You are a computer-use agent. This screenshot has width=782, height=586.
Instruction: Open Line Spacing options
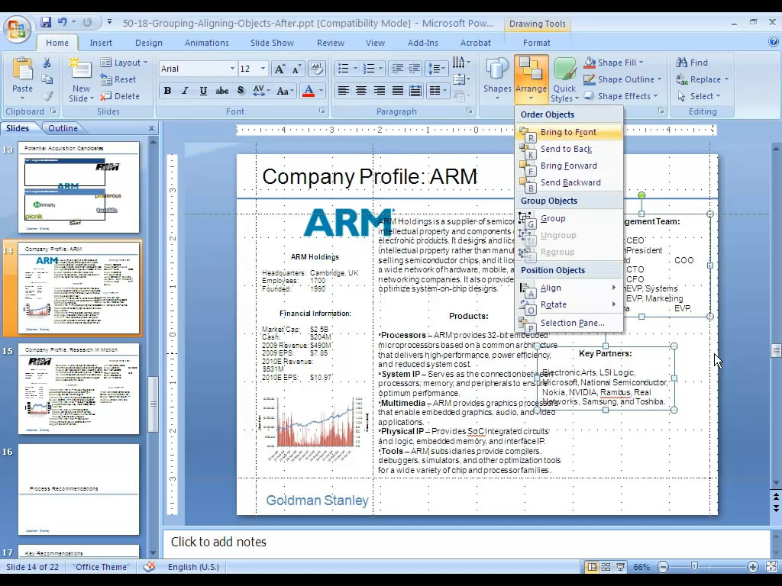pyautogui.click(x=437, y=69)
